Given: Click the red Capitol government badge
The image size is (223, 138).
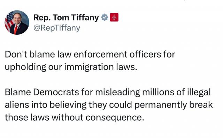Looking at the screenshot, I should click(114, 17).
